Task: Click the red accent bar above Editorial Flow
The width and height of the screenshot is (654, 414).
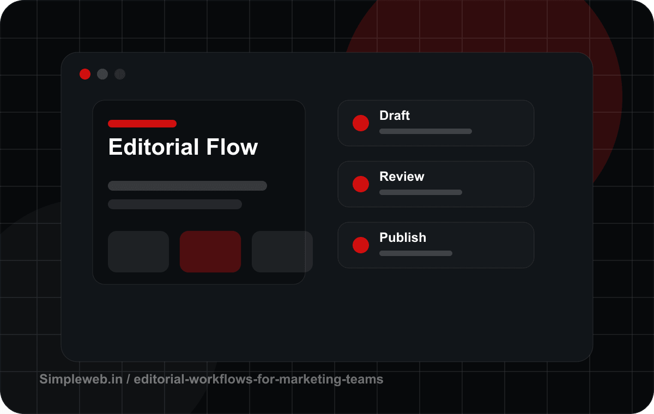Action: point(142,124)
